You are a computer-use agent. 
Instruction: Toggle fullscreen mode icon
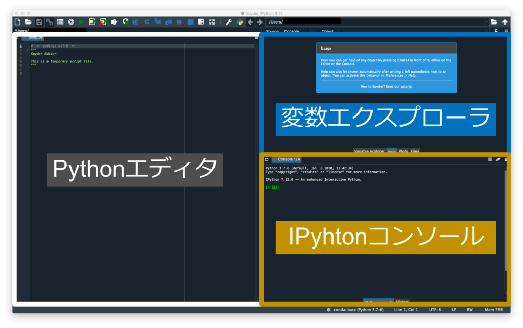(212, 22)
